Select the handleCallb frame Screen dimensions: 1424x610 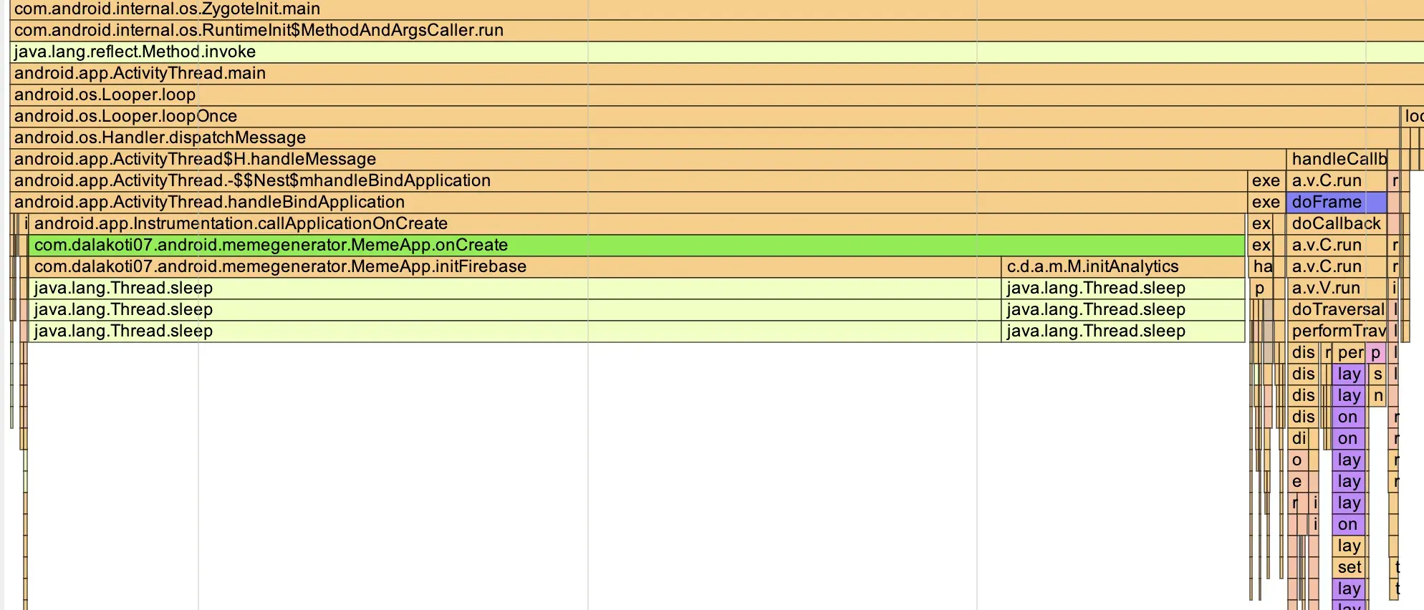[1337, 160]
